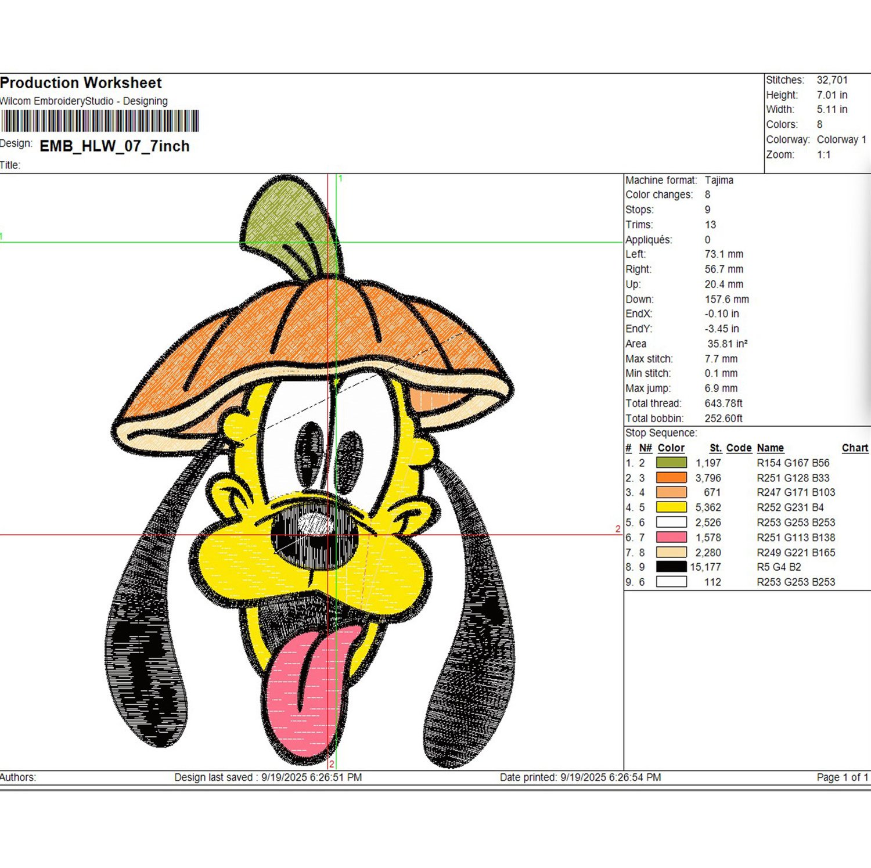The image size is (871, 868).
Task: Select the black swatch for R5 G4 B2
Action: point(671,567)
